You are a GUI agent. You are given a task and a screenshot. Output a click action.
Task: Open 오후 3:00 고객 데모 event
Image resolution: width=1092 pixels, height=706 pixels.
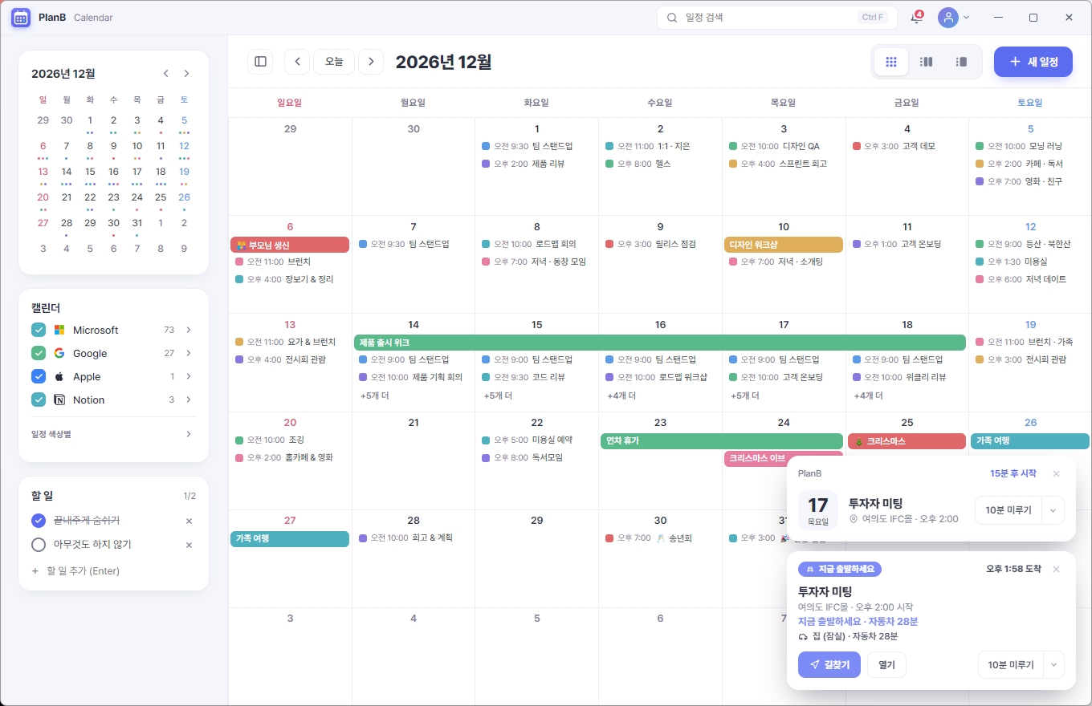click(907, 146)
